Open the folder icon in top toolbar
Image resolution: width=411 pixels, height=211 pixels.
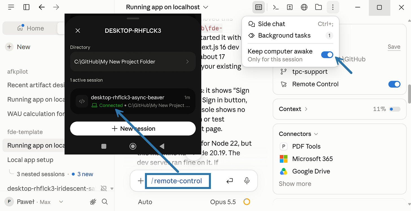pyautogui.click(x=318, y=7)
